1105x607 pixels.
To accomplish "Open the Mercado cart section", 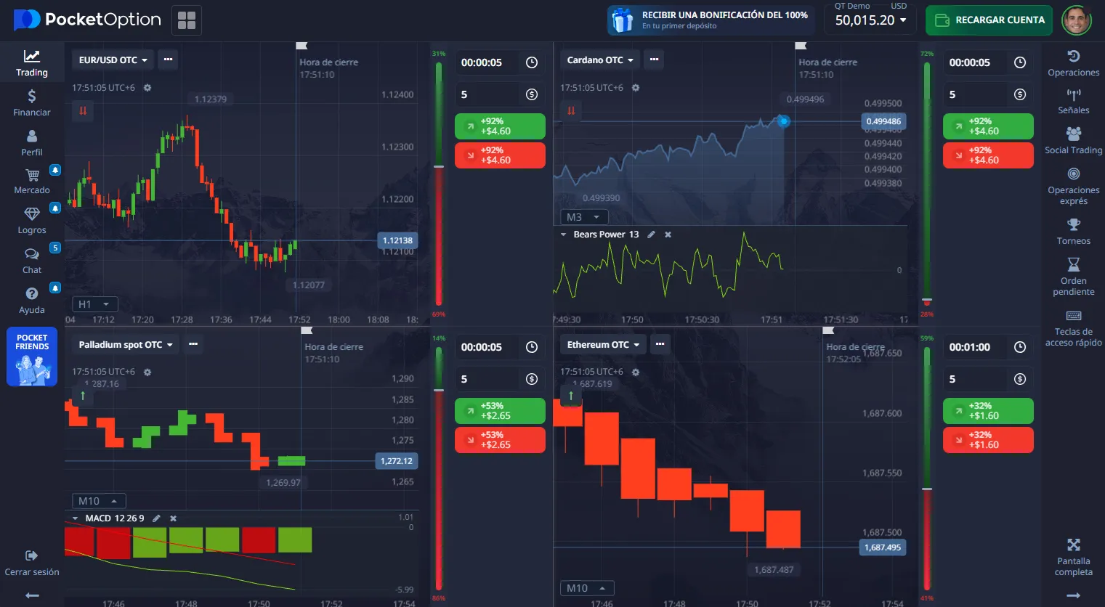I will [x=32, y=182].
